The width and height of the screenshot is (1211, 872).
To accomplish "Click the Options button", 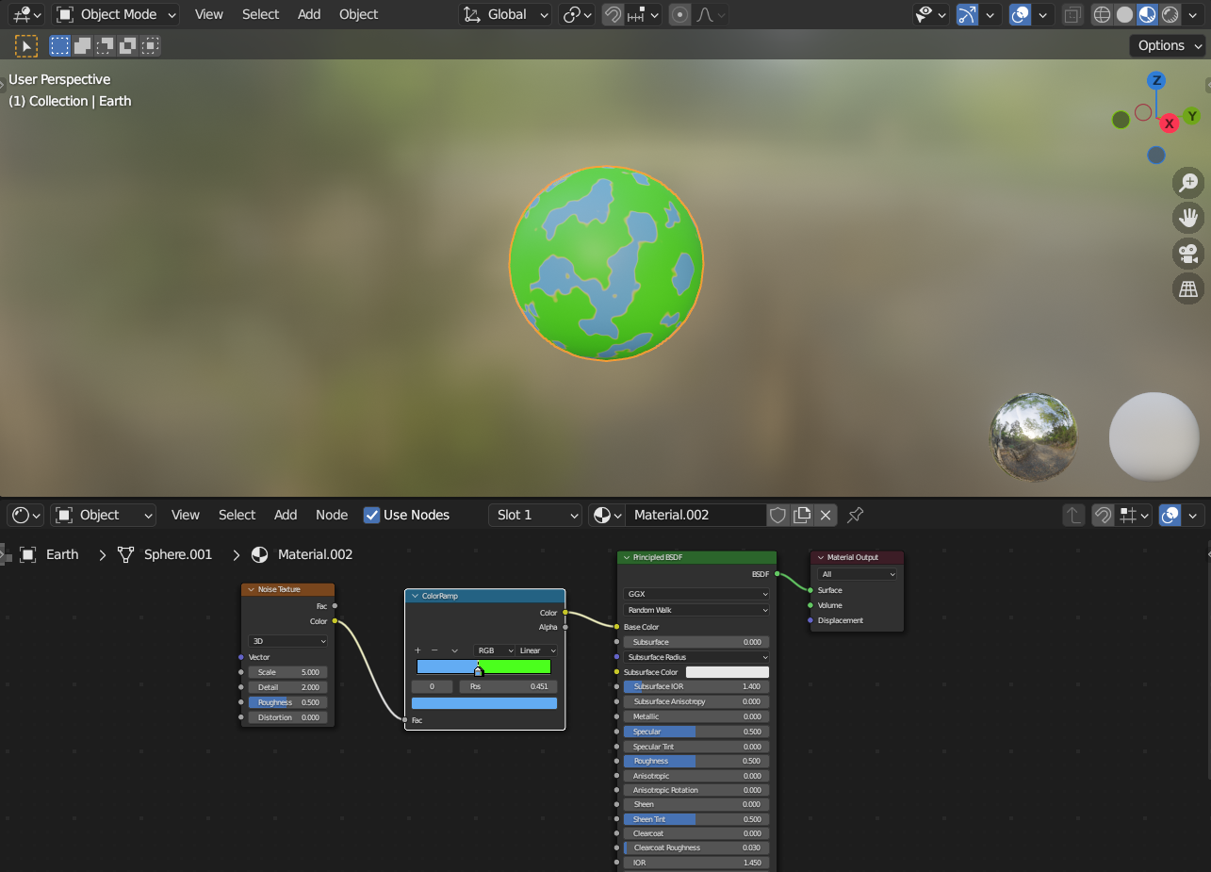I will (1168, 45).
